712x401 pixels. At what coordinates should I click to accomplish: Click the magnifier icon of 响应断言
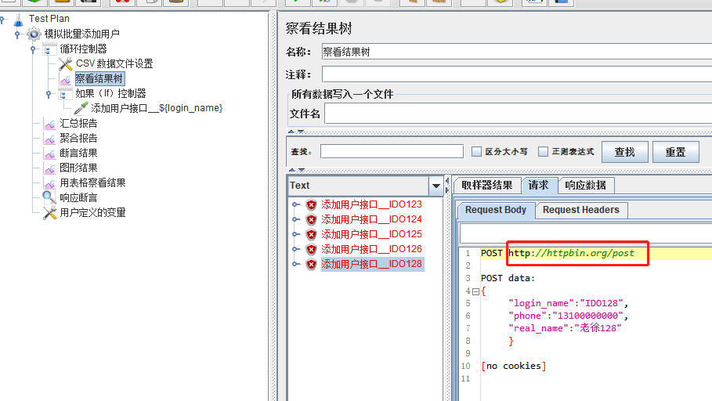click(49, 197)
